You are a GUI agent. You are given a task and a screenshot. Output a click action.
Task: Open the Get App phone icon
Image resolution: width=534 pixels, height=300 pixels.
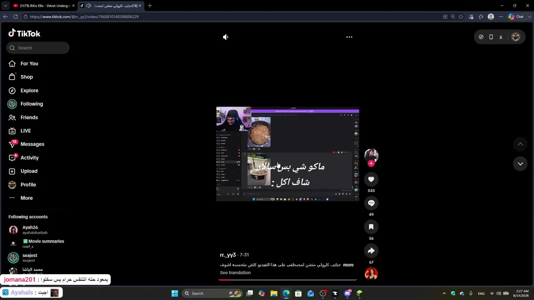491,37
